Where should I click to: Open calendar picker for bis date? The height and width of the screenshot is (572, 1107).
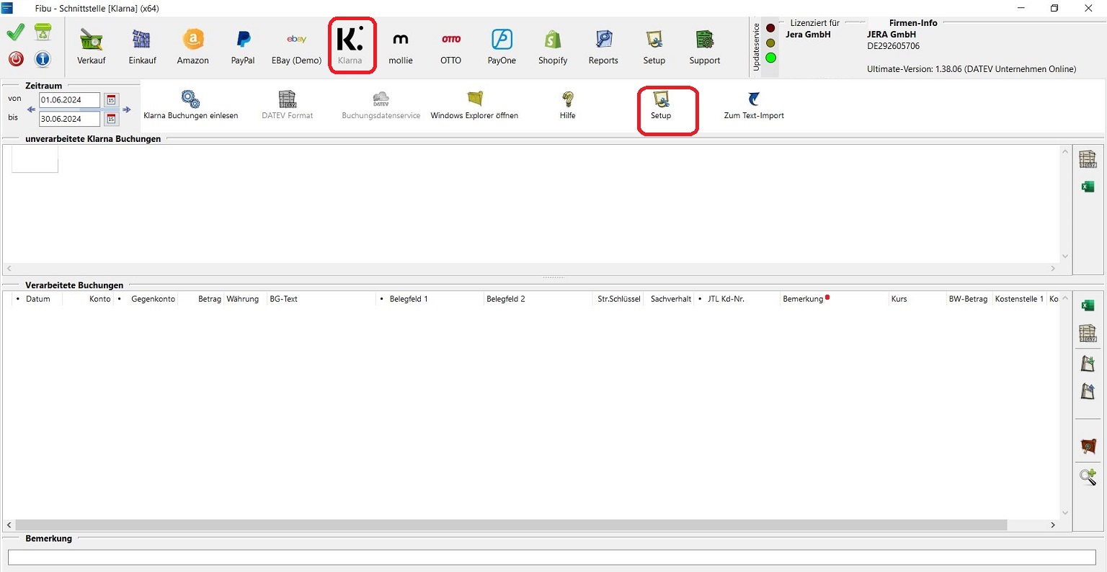click(x=111, y=119)
